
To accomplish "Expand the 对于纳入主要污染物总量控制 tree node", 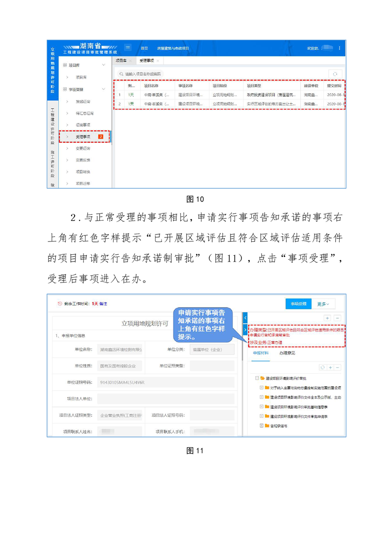I will [x=262, y=388].
